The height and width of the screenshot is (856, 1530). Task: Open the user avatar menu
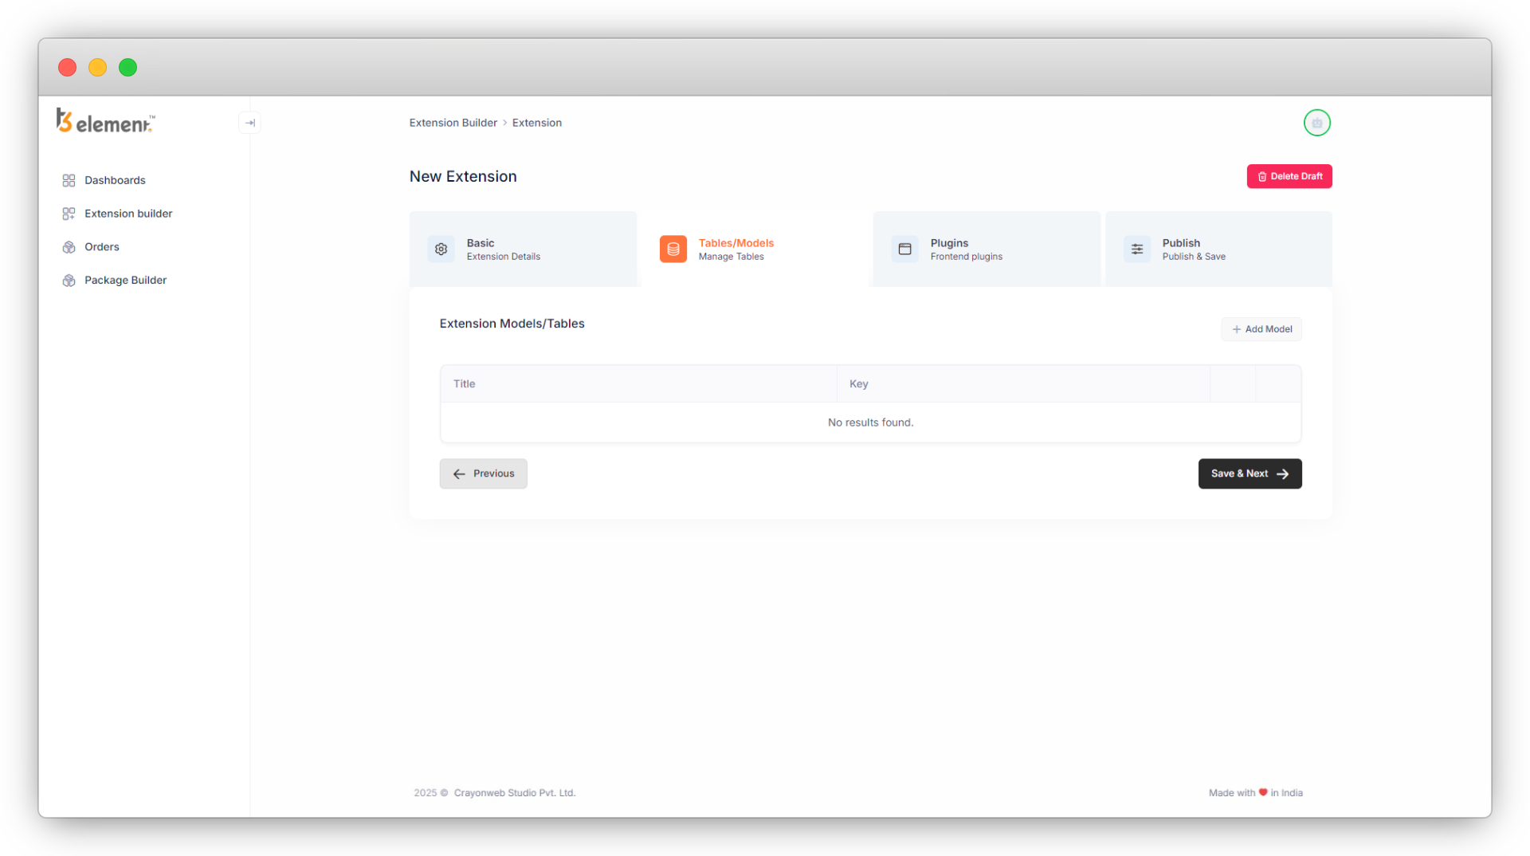1316,123
